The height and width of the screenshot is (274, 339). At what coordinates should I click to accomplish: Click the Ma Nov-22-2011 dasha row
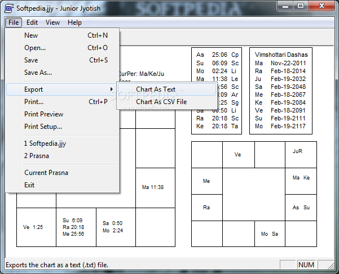[x=280, y=63]
